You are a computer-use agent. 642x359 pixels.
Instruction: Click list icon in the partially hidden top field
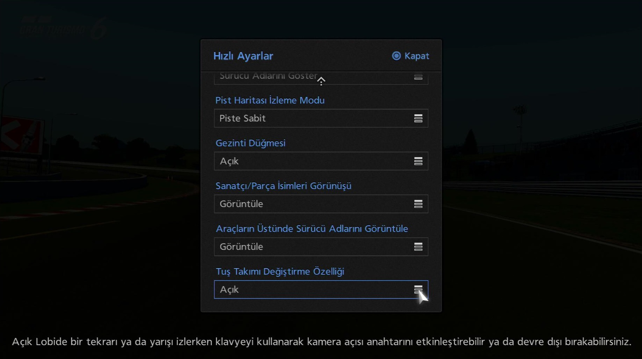[x=418, y=77]
